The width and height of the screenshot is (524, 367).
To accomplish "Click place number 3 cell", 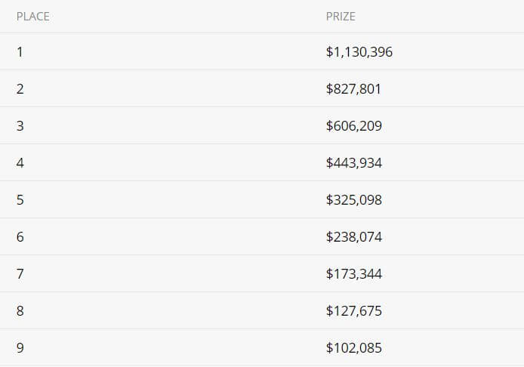I will click(x=20, y=126).
